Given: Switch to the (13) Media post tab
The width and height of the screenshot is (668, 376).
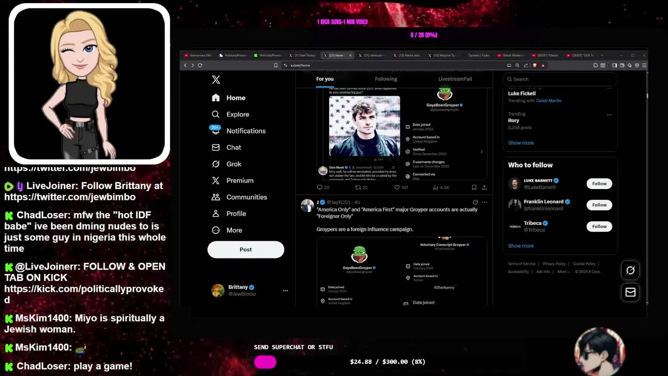Looking at the screenshot, I should pyautogui.click(x=408, y=55).
